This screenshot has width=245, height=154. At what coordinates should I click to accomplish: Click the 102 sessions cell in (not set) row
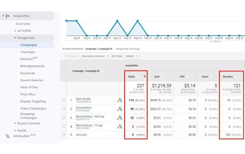(228, 135)
